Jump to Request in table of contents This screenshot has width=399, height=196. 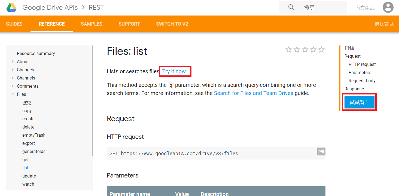352,56
